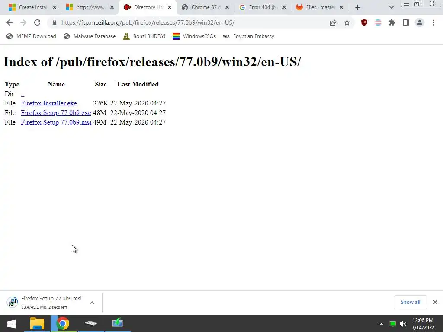
Task: Expand download item options chevron
Action: [92, 302]
